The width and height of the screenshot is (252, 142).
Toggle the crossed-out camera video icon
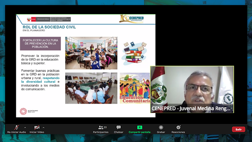pyautogui.click(x=37, y=128)
